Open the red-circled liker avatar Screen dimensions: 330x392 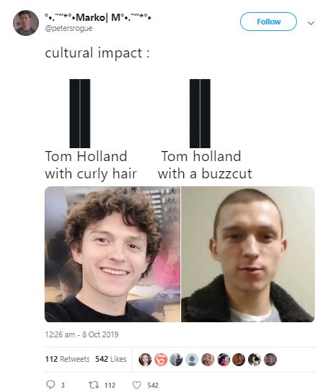pos(160,360)
